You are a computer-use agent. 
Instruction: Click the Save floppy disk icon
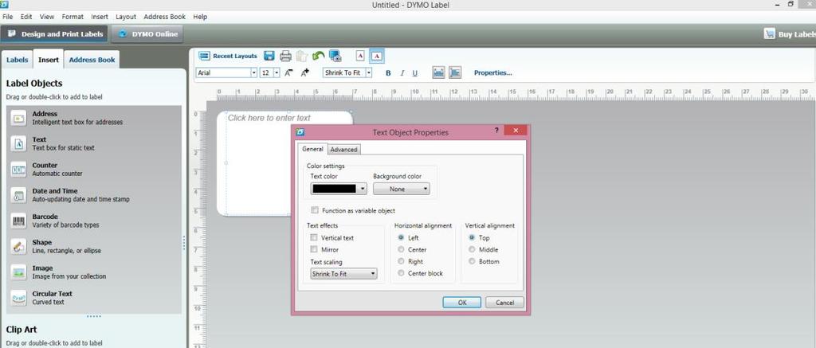269,56
